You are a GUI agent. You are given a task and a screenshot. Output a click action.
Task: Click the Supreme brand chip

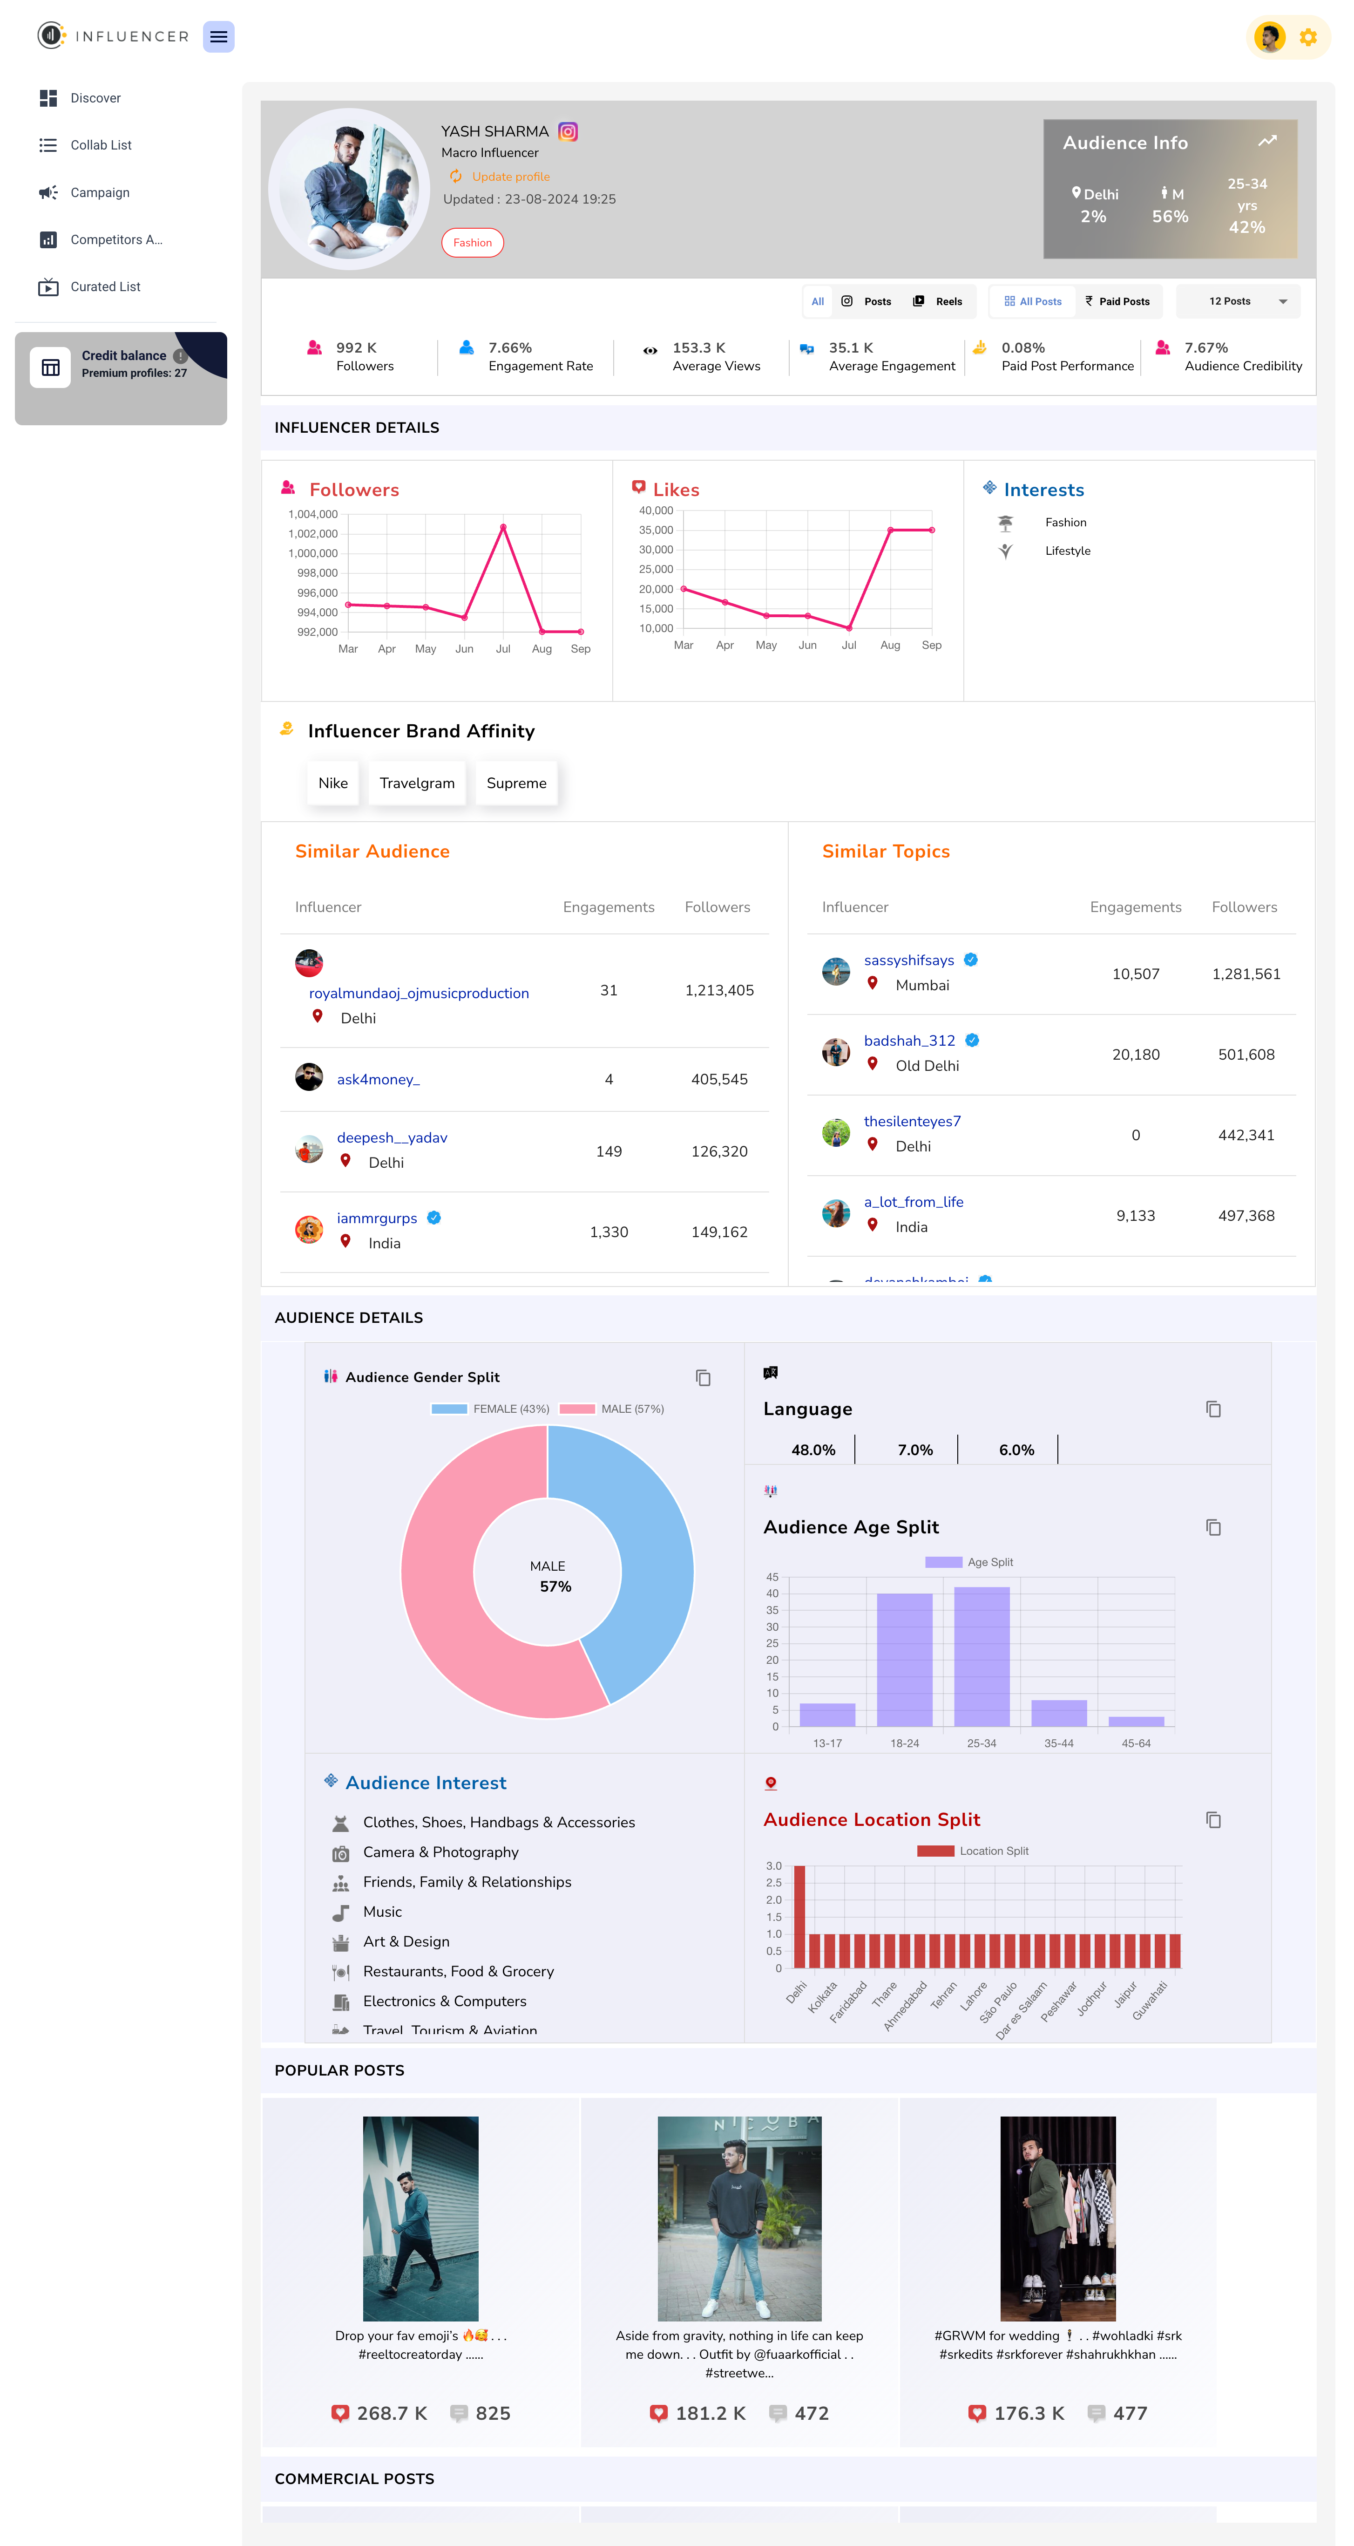coord(516,783)
